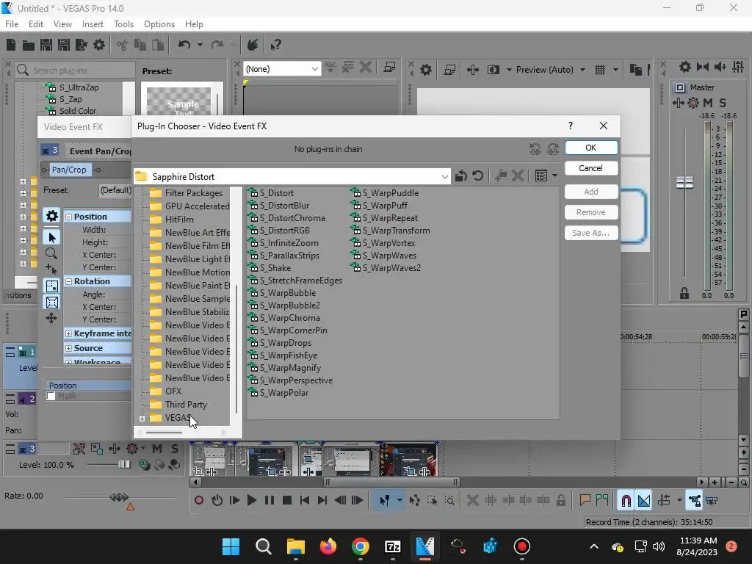This screenshot has height=564, width=752.
Task: Click the Move Freely cross arrows icon
Action: [x=51, y=318]
